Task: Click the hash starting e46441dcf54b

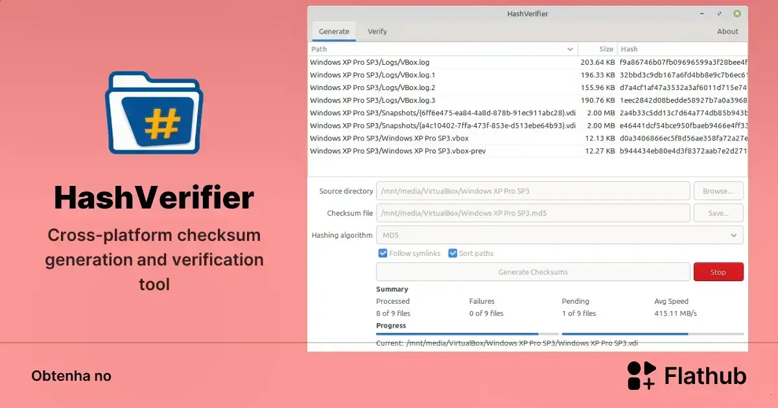Action: click(683, 126)
